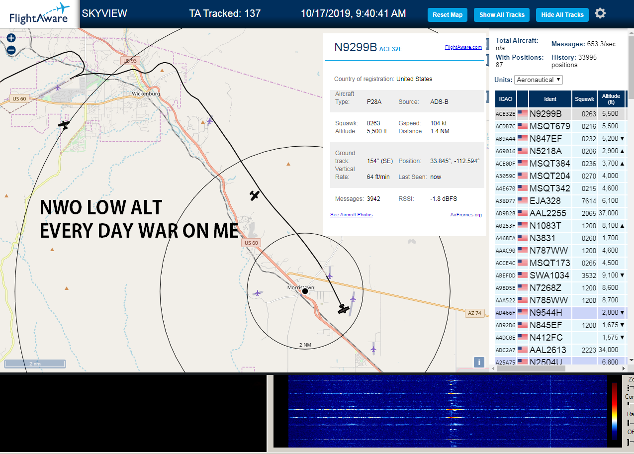Click altitude 37,000 cell for AAL2255
Viewport: 634px width, 454px height.
pos(611,213)
